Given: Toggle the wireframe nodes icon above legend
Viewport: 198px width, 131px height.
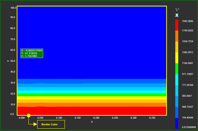Looking at the screenshot, I should coord(177,10).
